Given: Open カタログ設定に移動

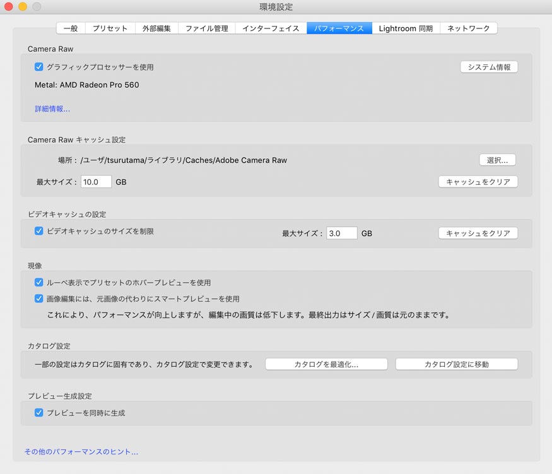Looking at the screenshot, I should pyautogui.click(x=457, y=364).
